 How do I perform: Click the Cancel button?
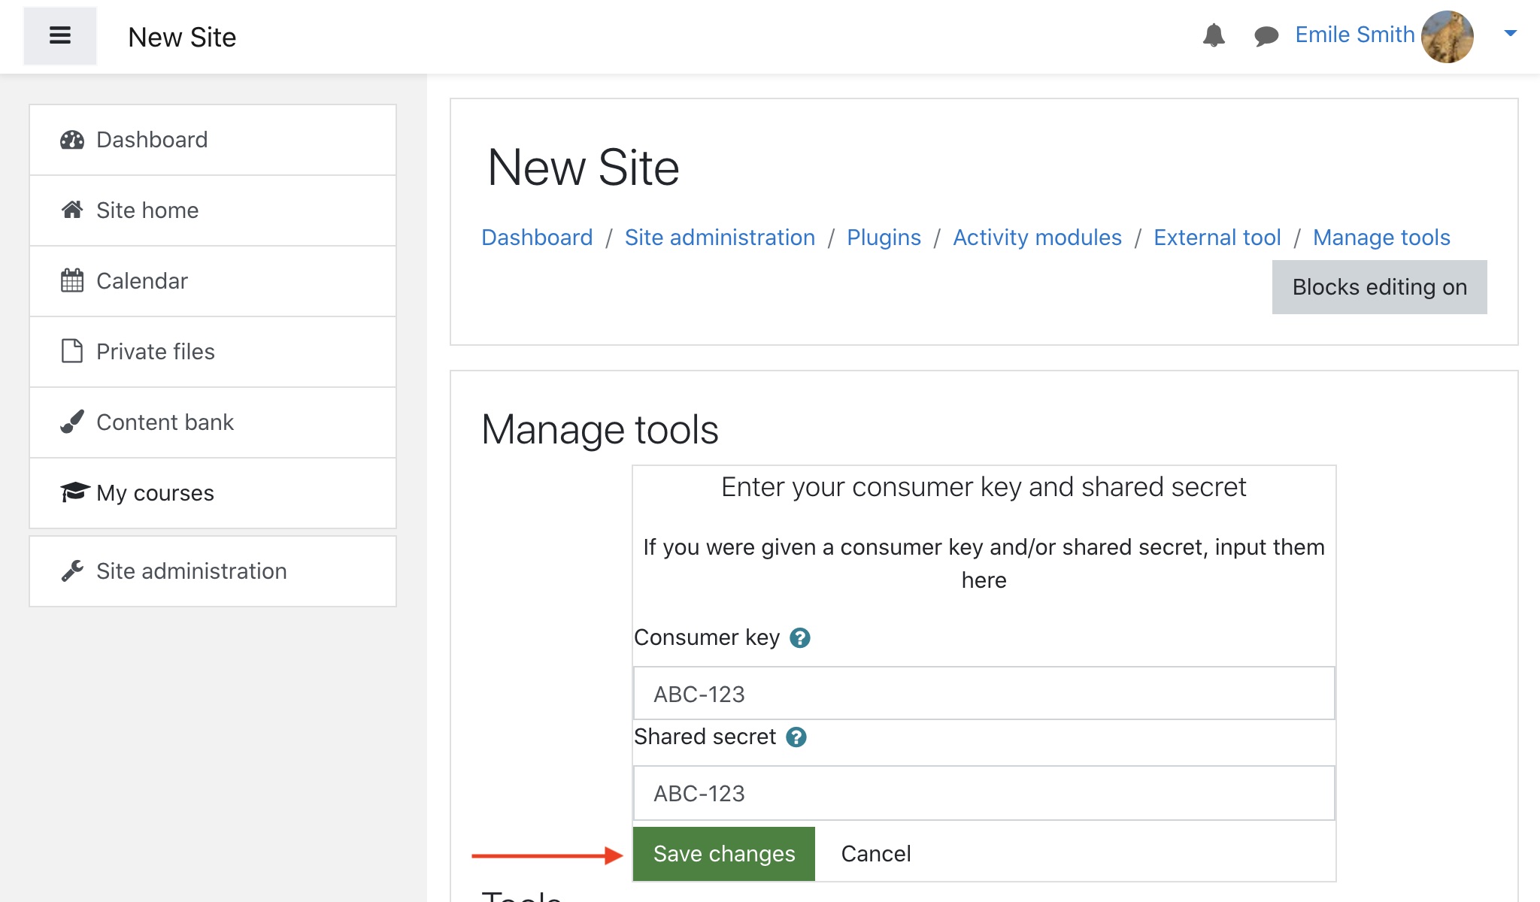point(875,854)
